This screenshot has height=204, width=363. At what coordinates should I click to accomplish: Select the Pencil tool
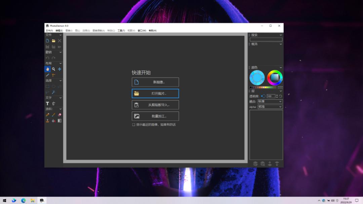pyautogui.click(x=47, y=115)
